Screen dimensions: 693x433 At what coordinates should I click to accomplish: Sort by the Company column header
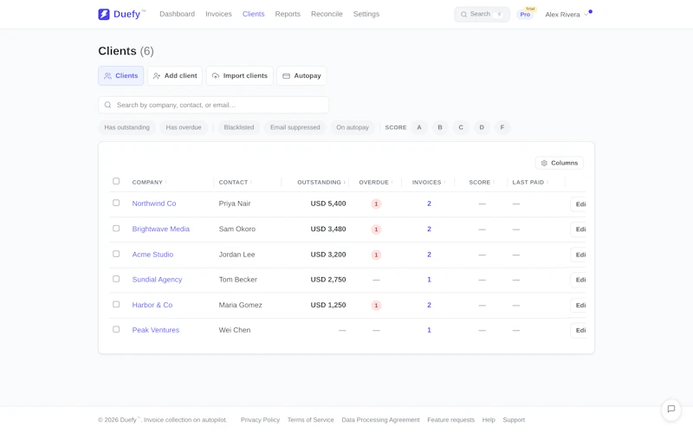point(149,182)
